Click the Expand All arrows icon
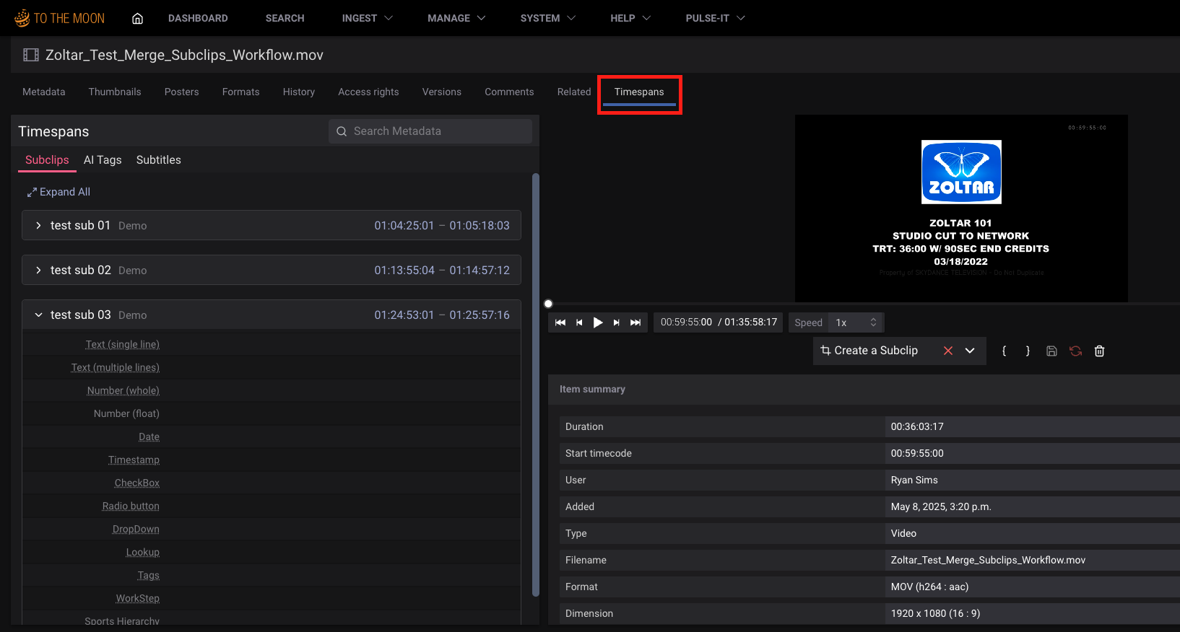The image size is (1180, 632). [32, 192]
